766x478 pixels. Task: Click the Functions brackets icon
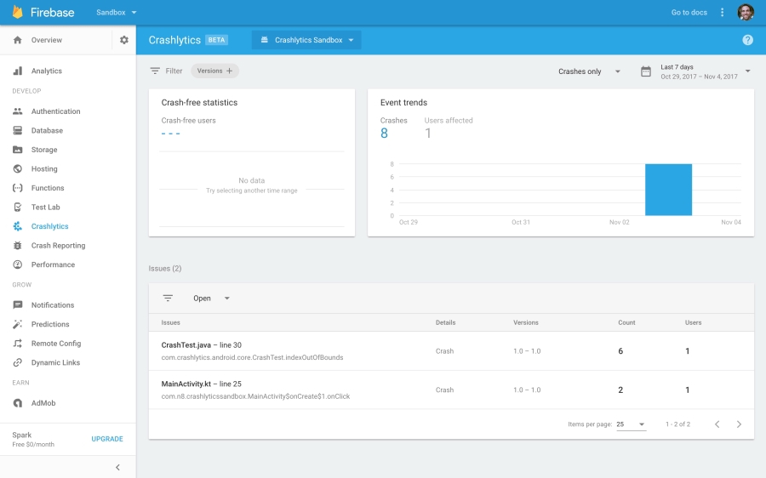(18, 188)
